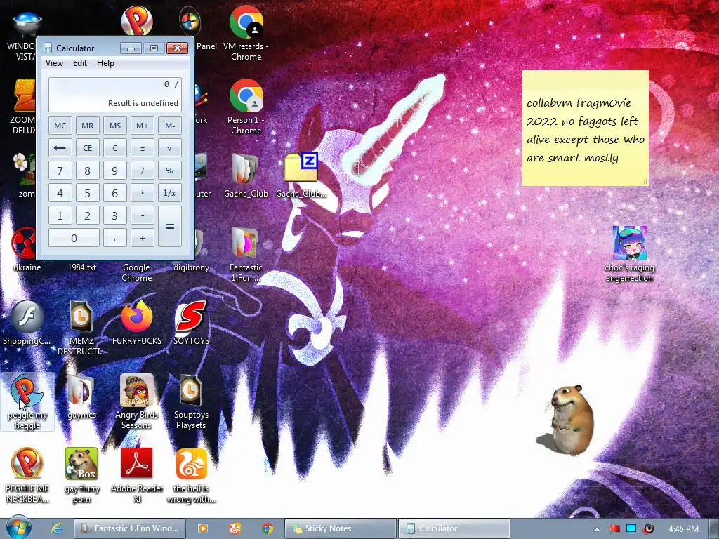Click the percent key in Calculator
This screenshot has width=719, height=539.
170,171
